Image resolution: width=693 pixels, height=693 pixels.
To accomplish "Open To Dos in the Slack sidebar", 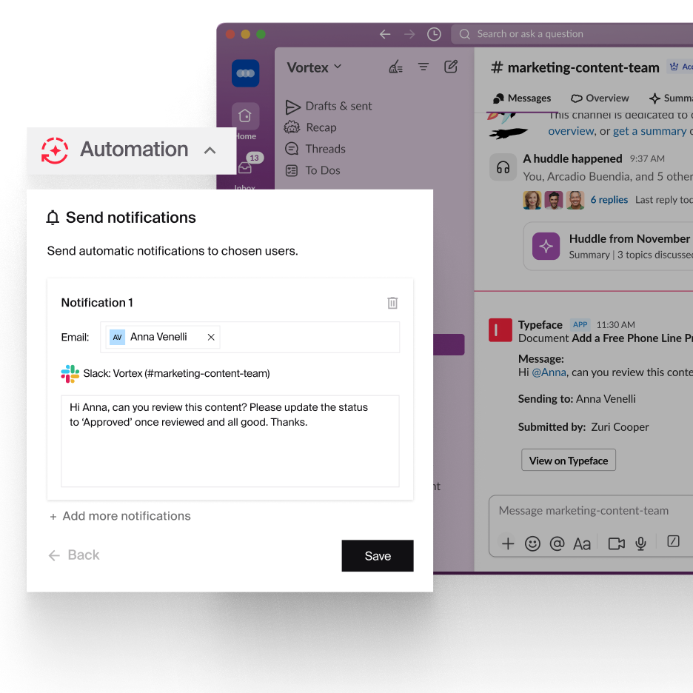I will tap(312, 170).
